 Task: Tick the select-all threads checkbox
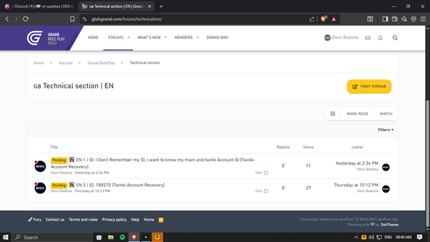333,114
